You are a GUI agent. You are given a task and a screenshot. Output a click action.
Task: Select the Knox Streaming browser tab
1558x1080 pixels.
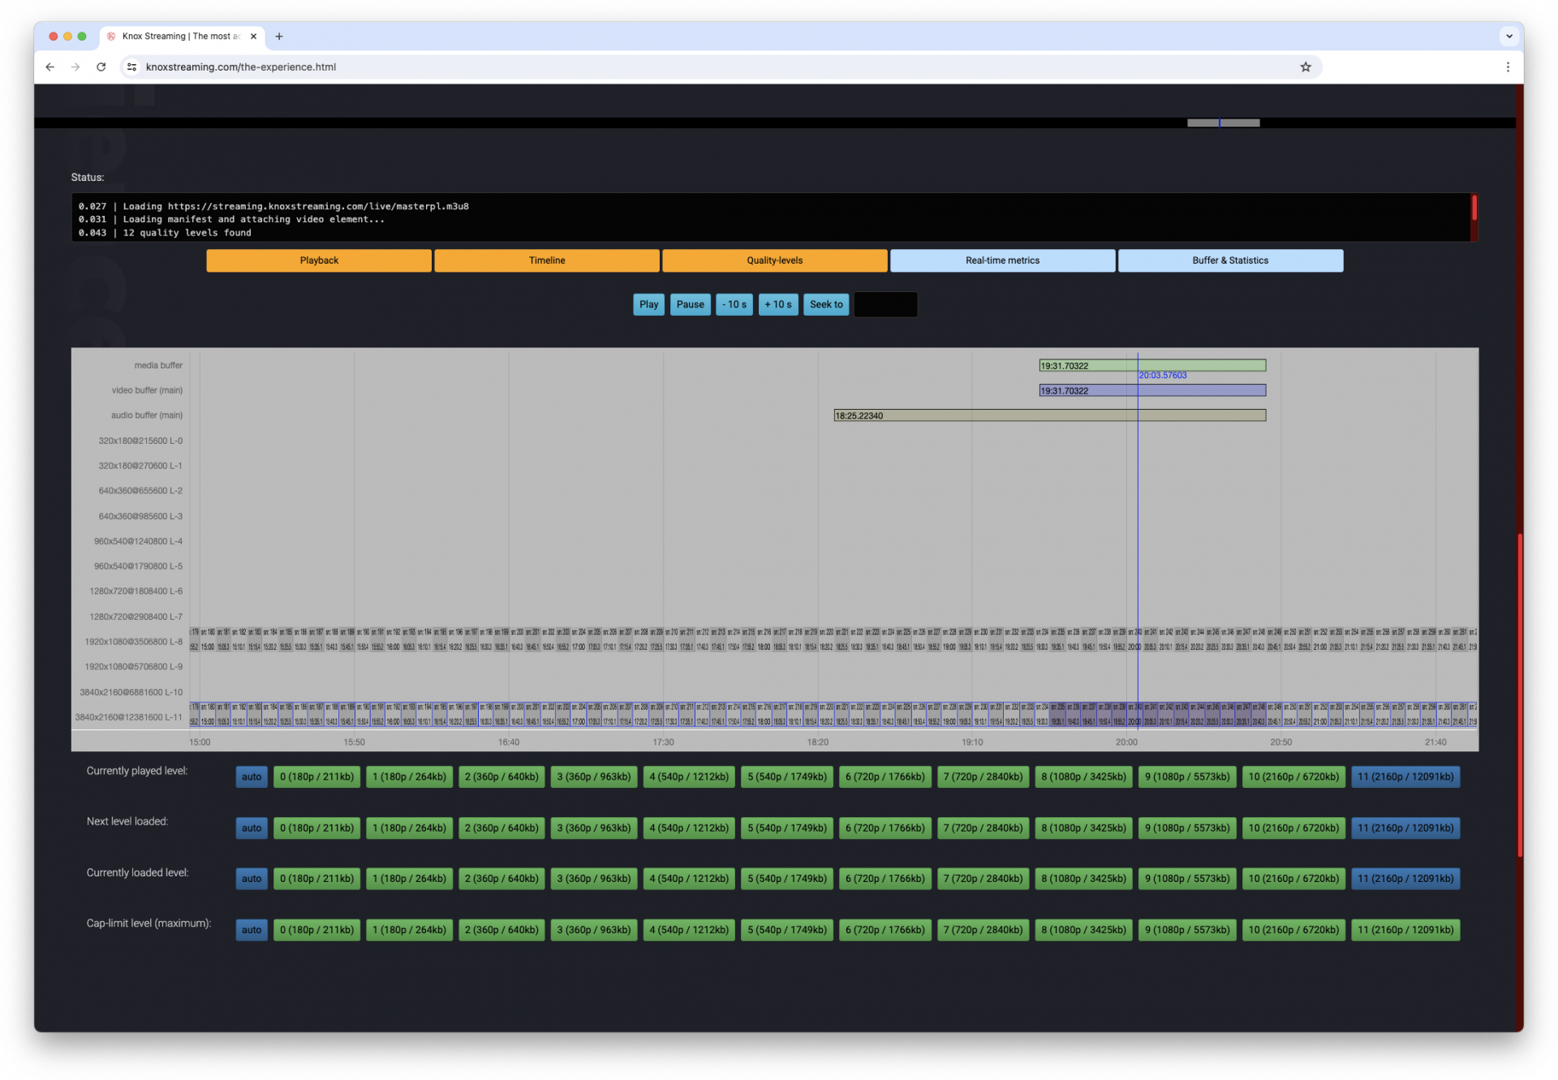[181, 37]
